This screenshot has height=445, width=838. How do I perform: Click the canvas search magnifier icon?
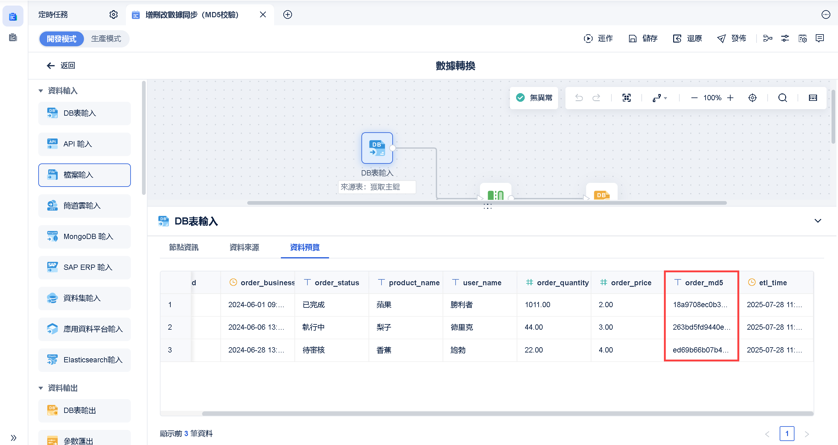pos(782,98)
